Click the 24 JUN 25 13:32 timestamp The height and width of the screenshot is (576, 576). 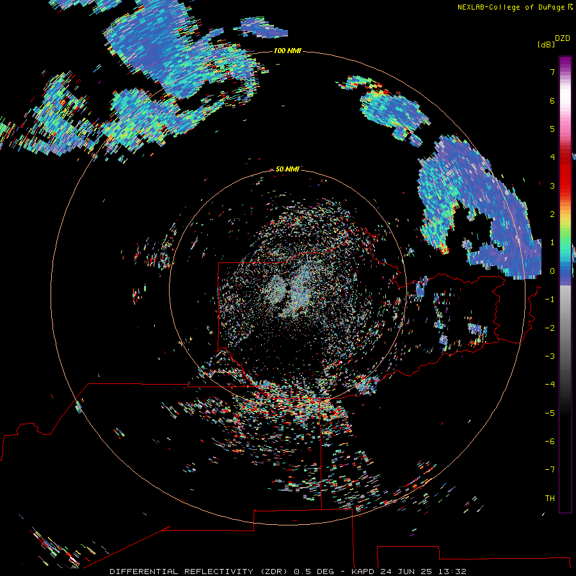[x=423, y=572]
